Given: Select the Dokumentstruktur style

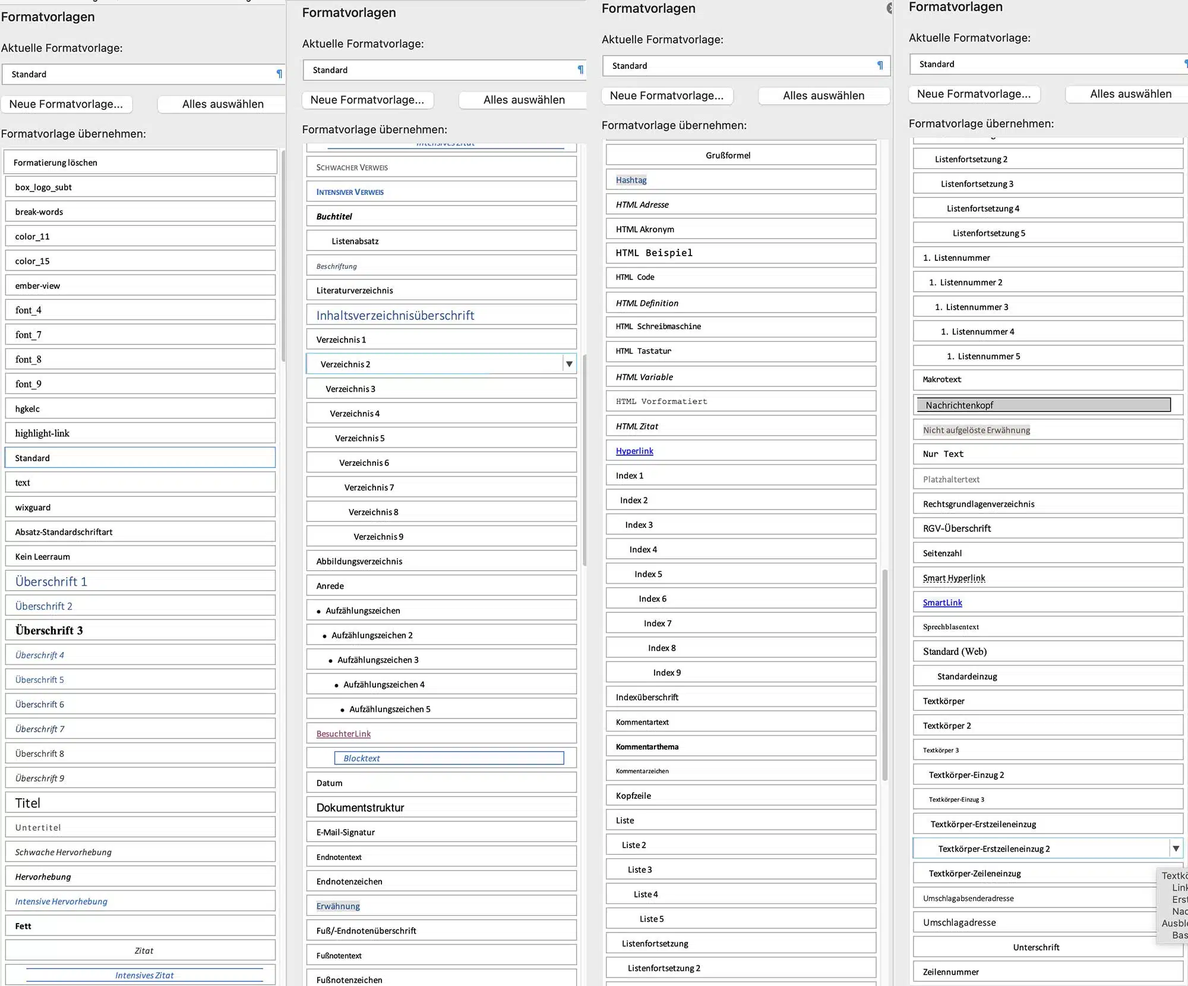Looking at the screenshot, I should pyautogui.click(x=441, y=808).
